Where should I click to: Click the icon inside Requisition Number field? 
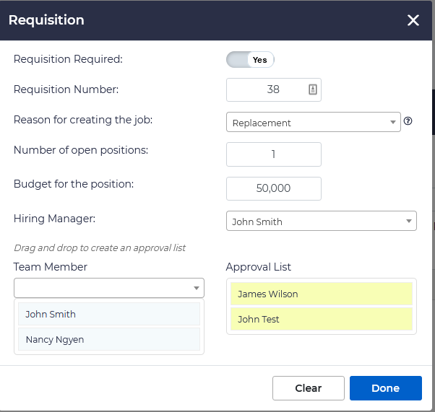[x=313, y=90]
